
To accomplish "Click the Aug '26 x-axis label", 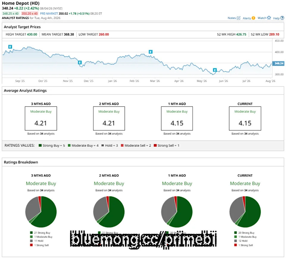I will point(270,81).
